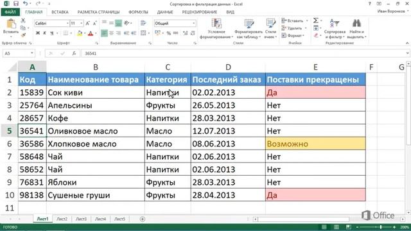Click the comma style 000 icon
Viewport: 411px width, 231px height.
coord(175,33)
